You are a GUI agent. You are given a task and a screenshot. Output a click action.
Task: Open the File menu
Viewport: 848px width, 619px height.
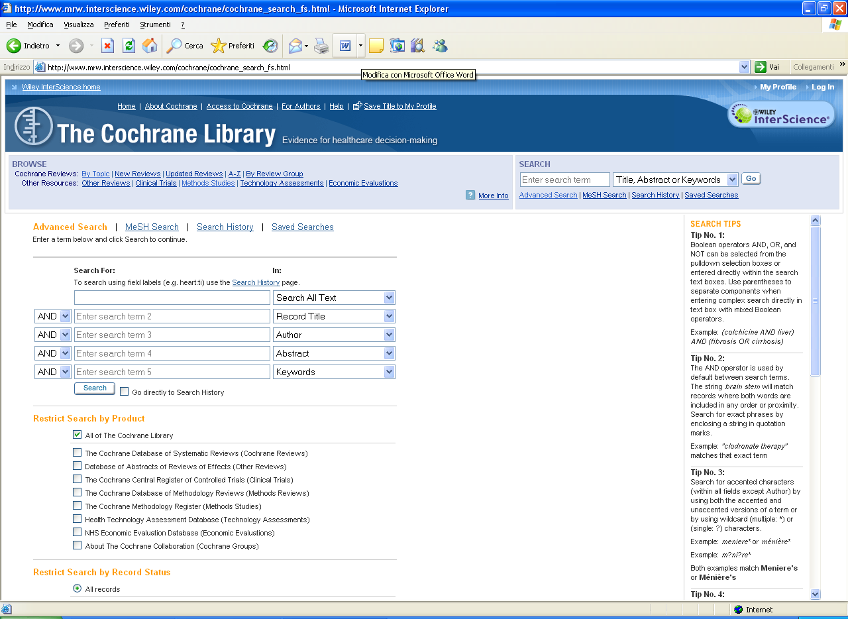coord(11,25)
